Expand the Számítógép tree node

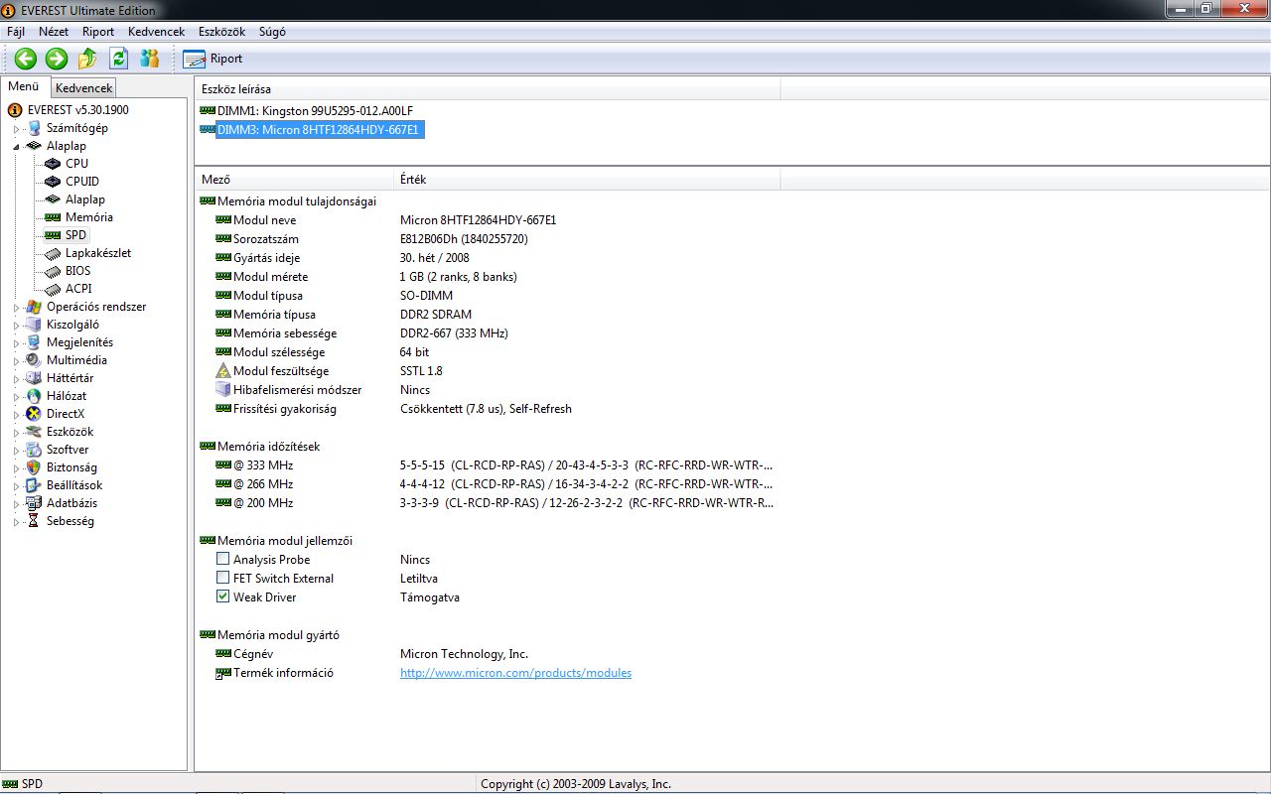click(x=16, y=129)
